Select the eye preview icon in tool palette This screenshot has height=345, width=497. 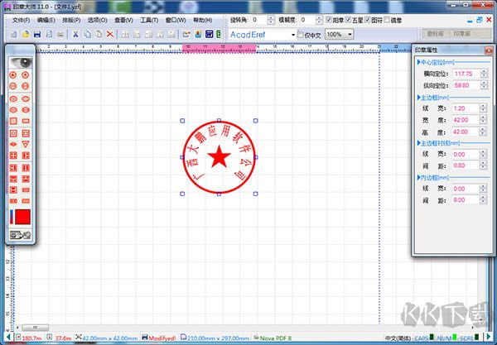pos(20,62)
